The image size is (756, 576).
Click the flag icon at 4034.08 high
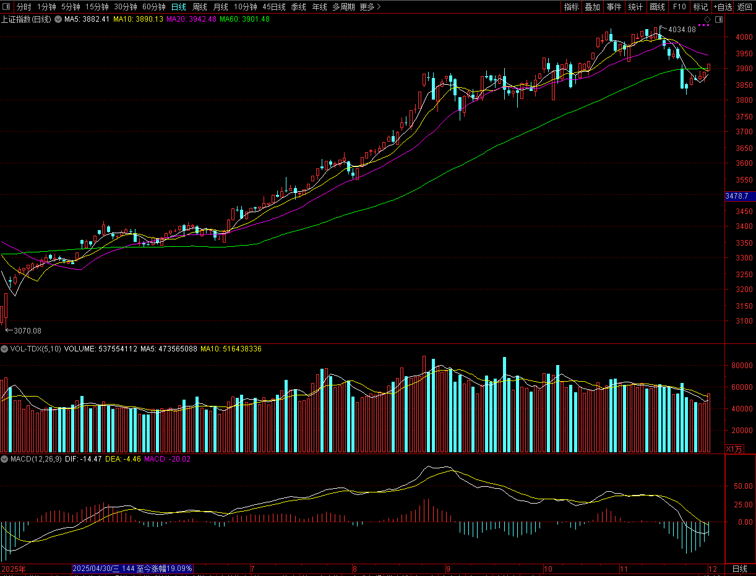(x=662, y=28)
